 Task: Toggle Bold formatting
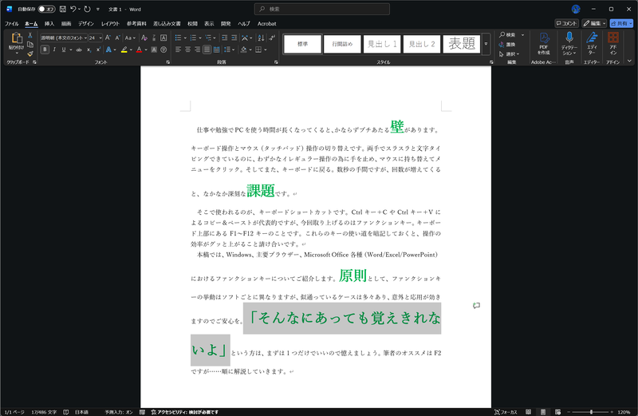[x=45, y=50]
